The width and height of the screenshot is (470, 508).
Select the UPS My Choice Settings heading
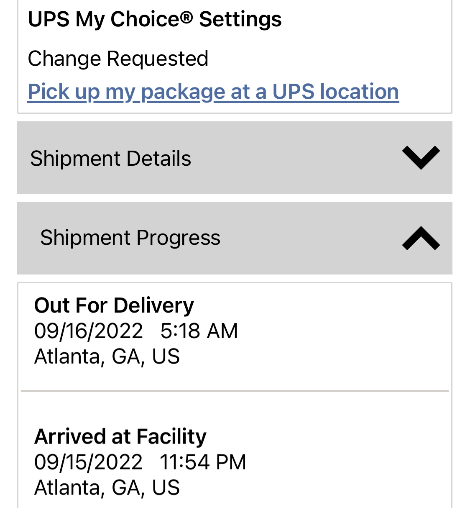(x=154, y=20)
